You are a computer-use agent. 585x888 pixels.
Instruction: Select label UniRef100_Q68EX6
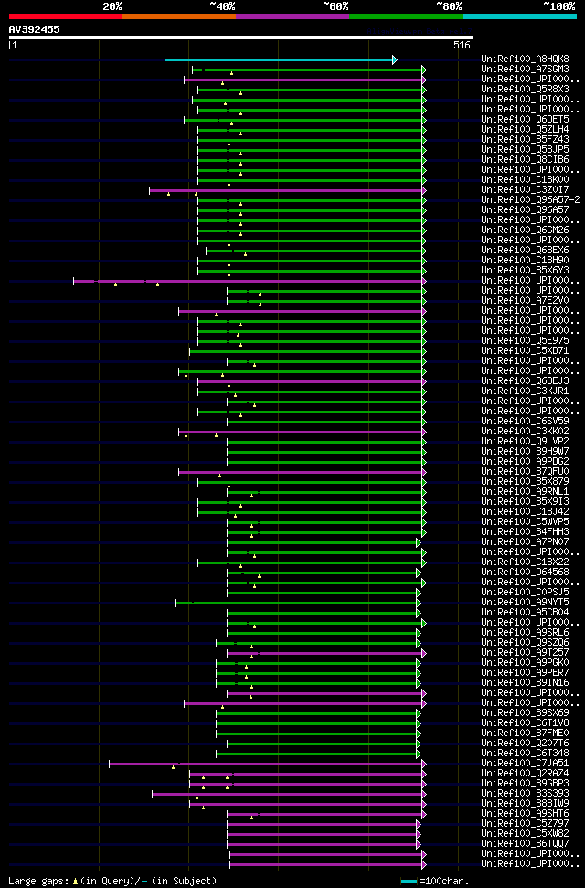tap(525, 251)
